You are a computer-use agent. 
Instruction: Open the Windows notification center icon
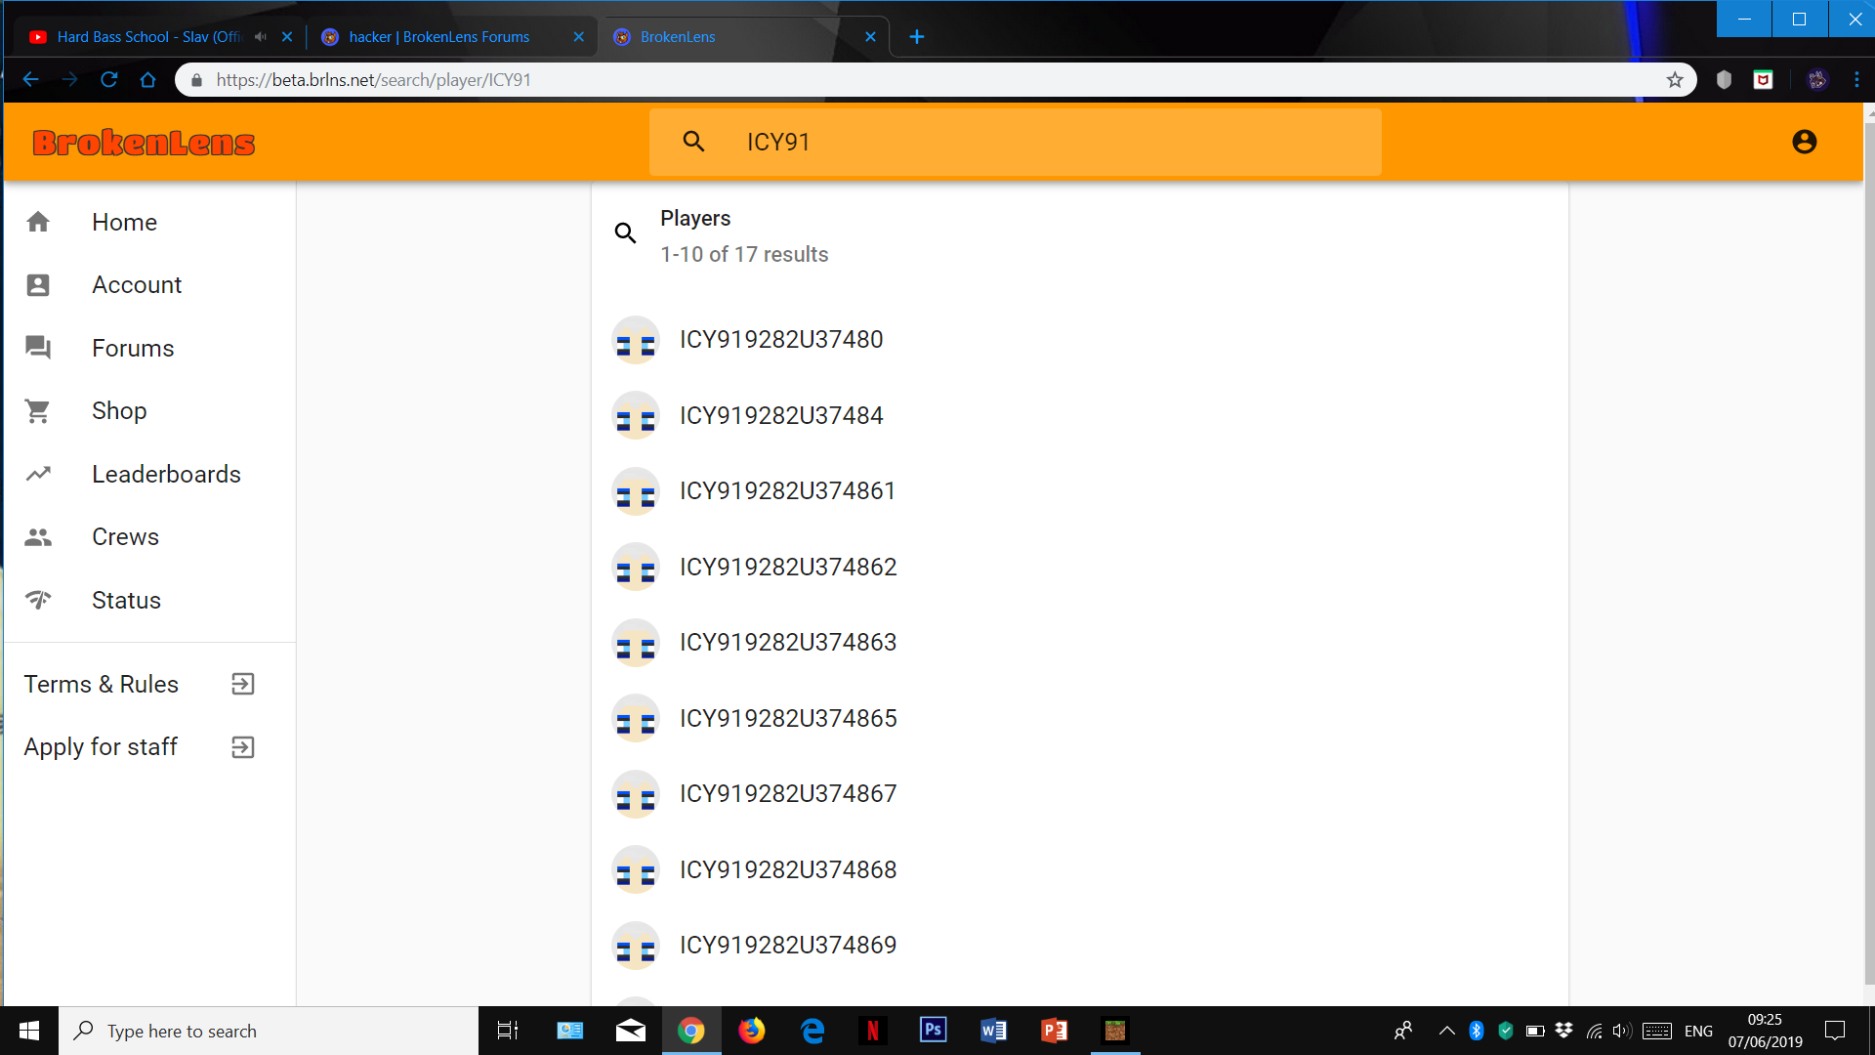point(1835,1031)
